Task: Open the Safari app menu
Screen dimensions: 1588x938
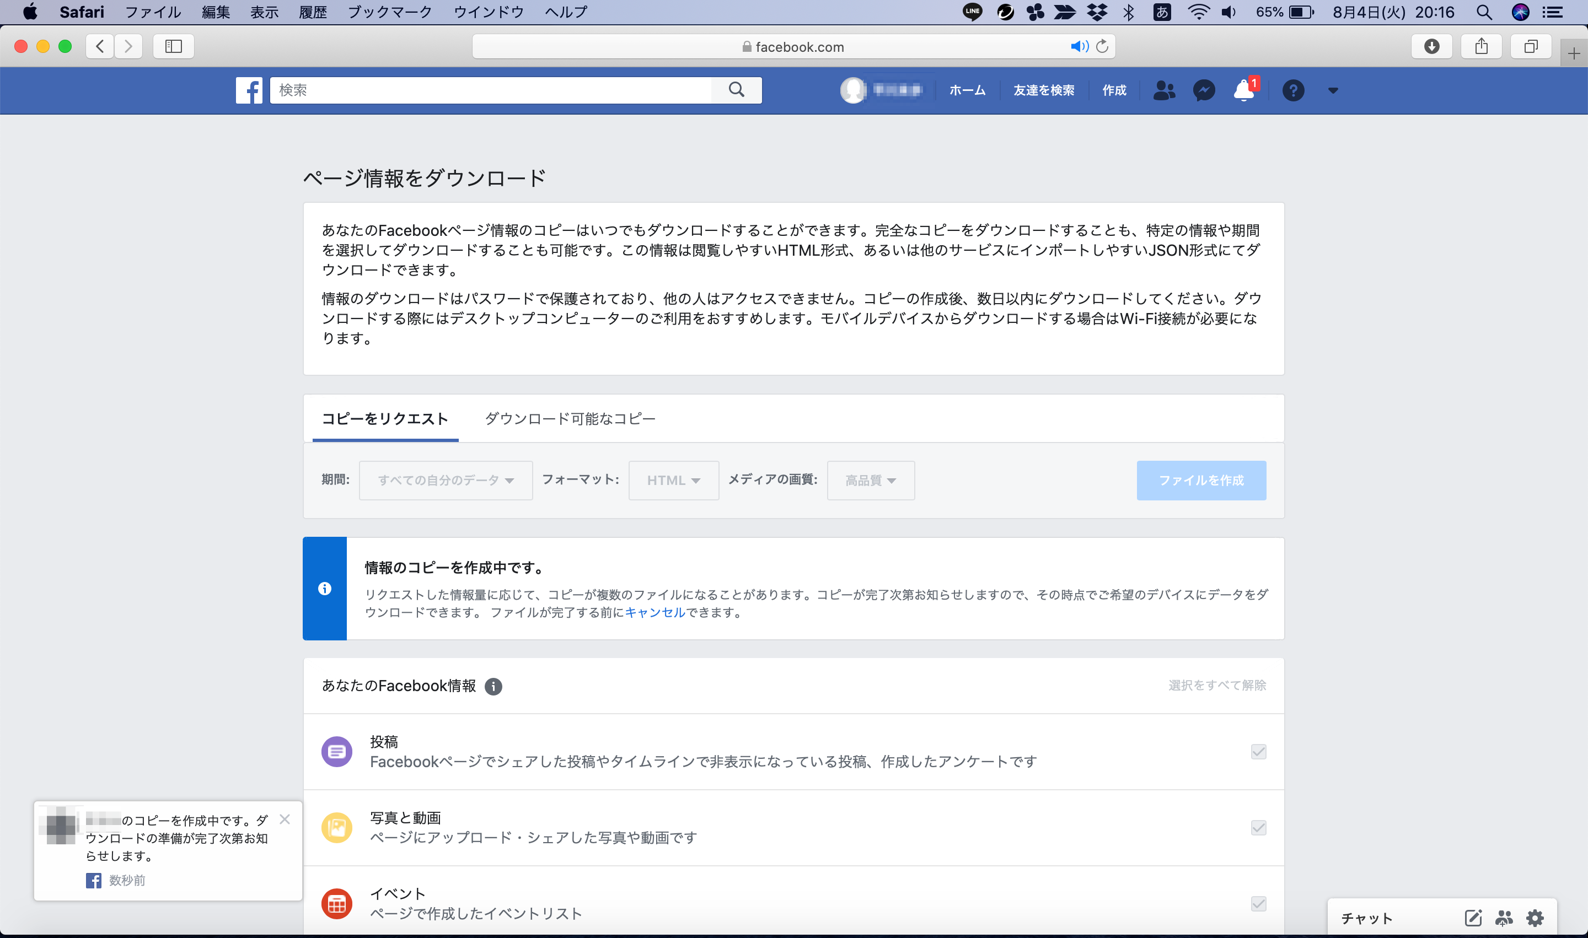Action: [x=82, y=12]
